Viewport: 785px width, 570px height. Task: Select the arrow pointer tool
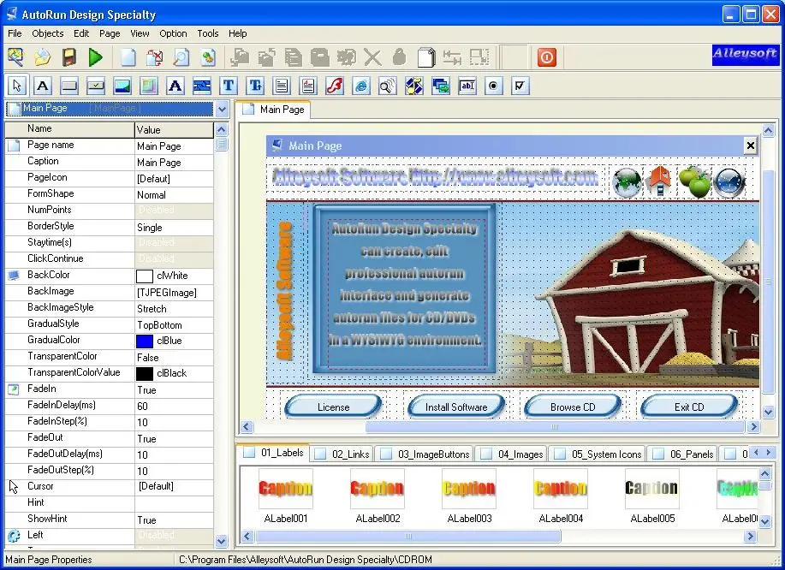click(16, 86)
